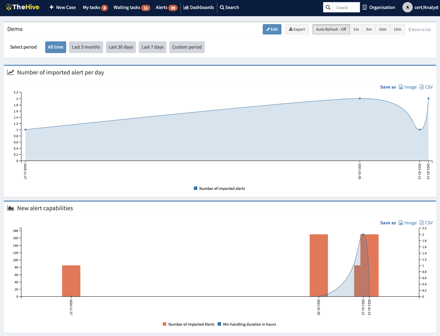Toggle the Auto Refresh - Off setting

pyautogui.click(x=331, y=29)
